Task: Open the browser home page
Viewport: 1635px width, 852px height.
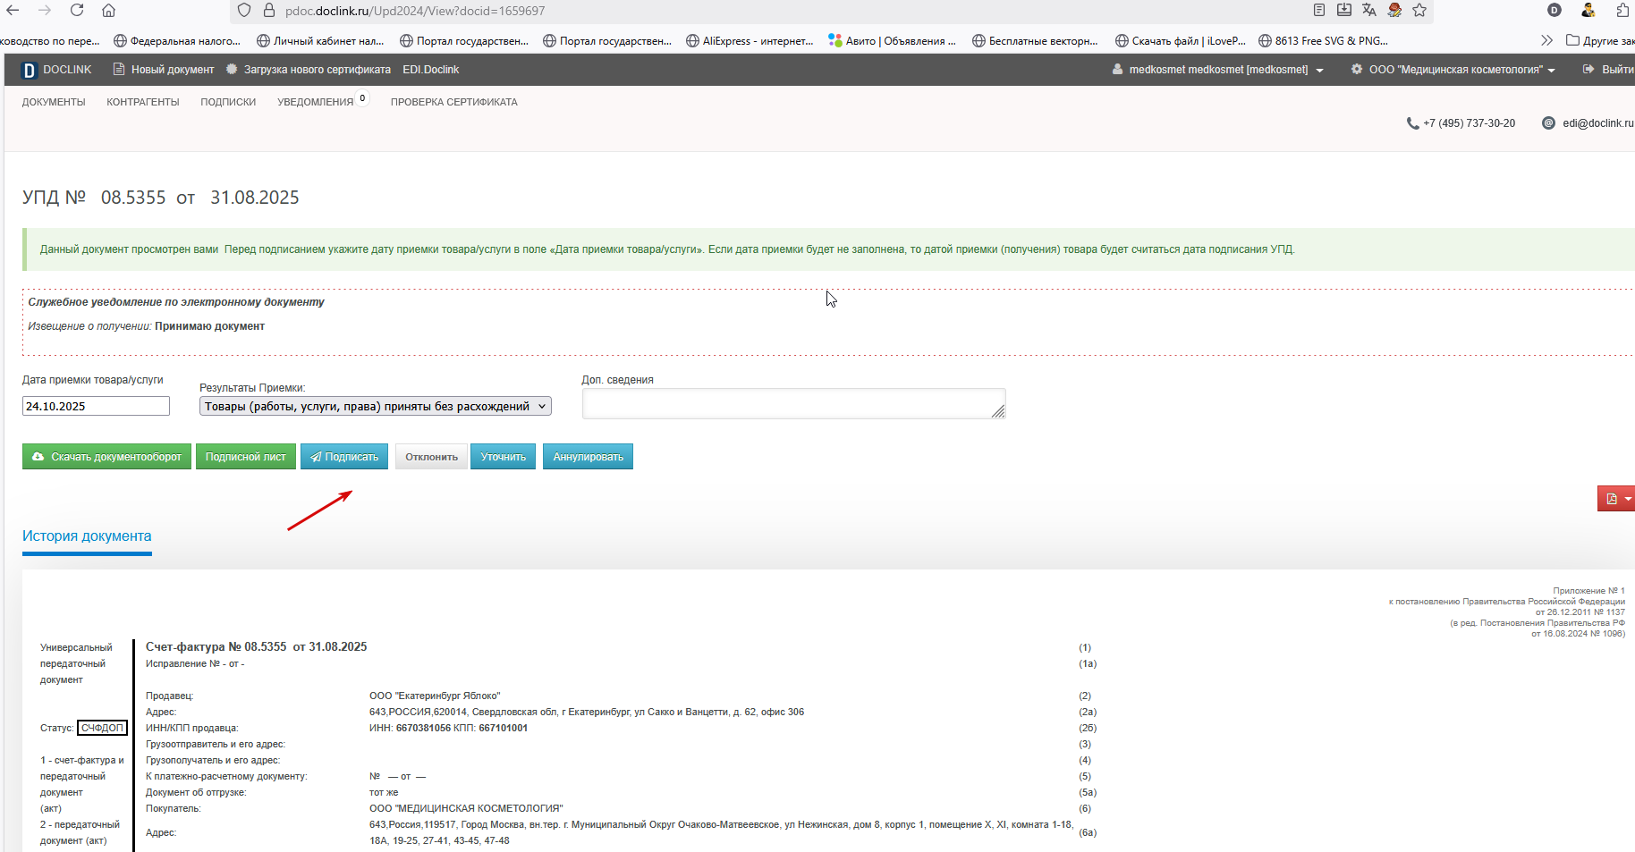Action: pos(108,11)
